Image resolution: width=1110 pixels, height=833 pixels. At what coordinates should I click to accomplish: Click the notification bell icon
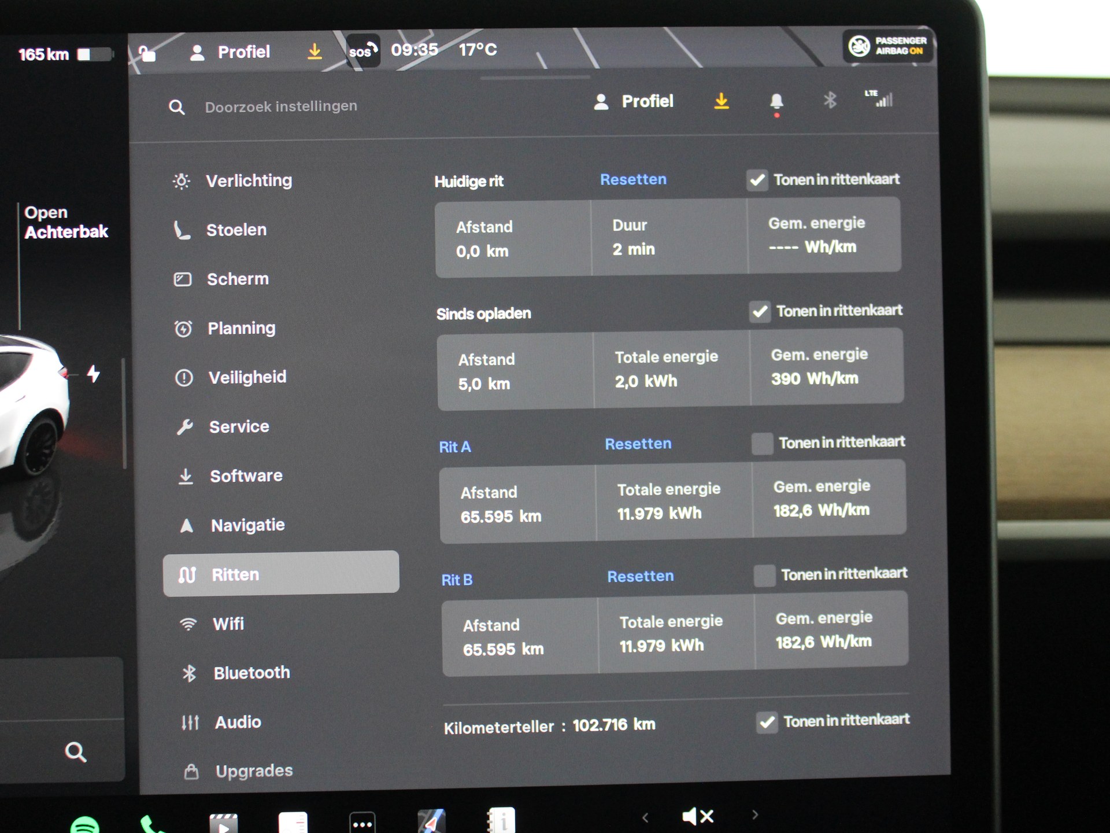(x=776, y=102)
